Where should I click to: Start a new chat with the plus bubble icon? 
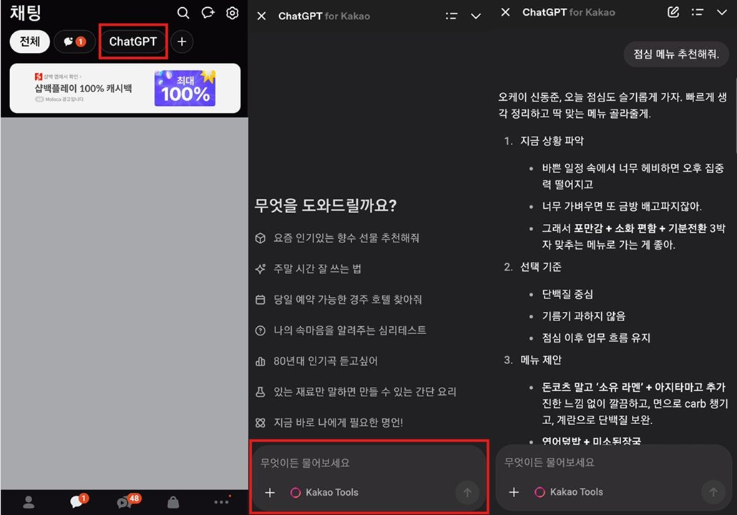pos(208,13)
